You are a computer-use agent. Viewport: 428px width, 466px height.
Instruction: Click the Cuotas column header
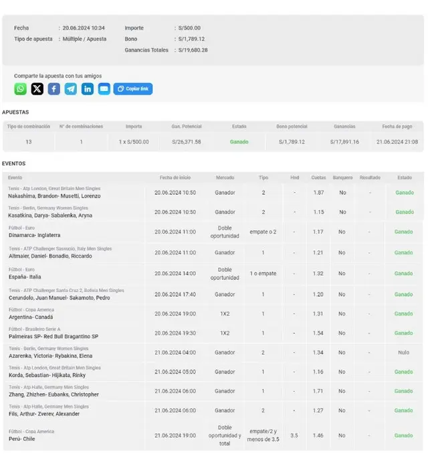point(318,177)
